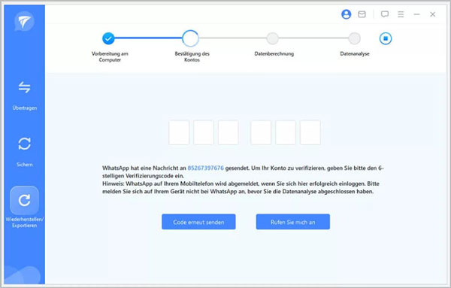Click the Bestätigung des Kontos step circle

[190, 38]
